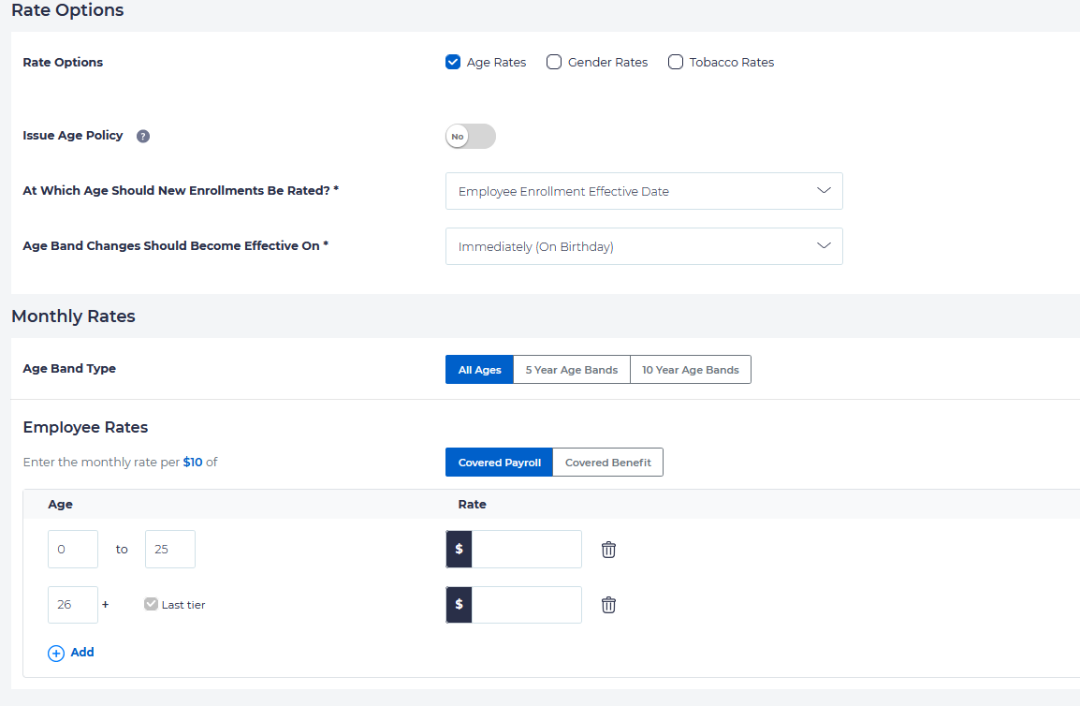Image resolution: width=1080 pixels, height=706 pixels.
Task: Delete the 26+ last tier rate row
Action: click(x=608, y=605)
